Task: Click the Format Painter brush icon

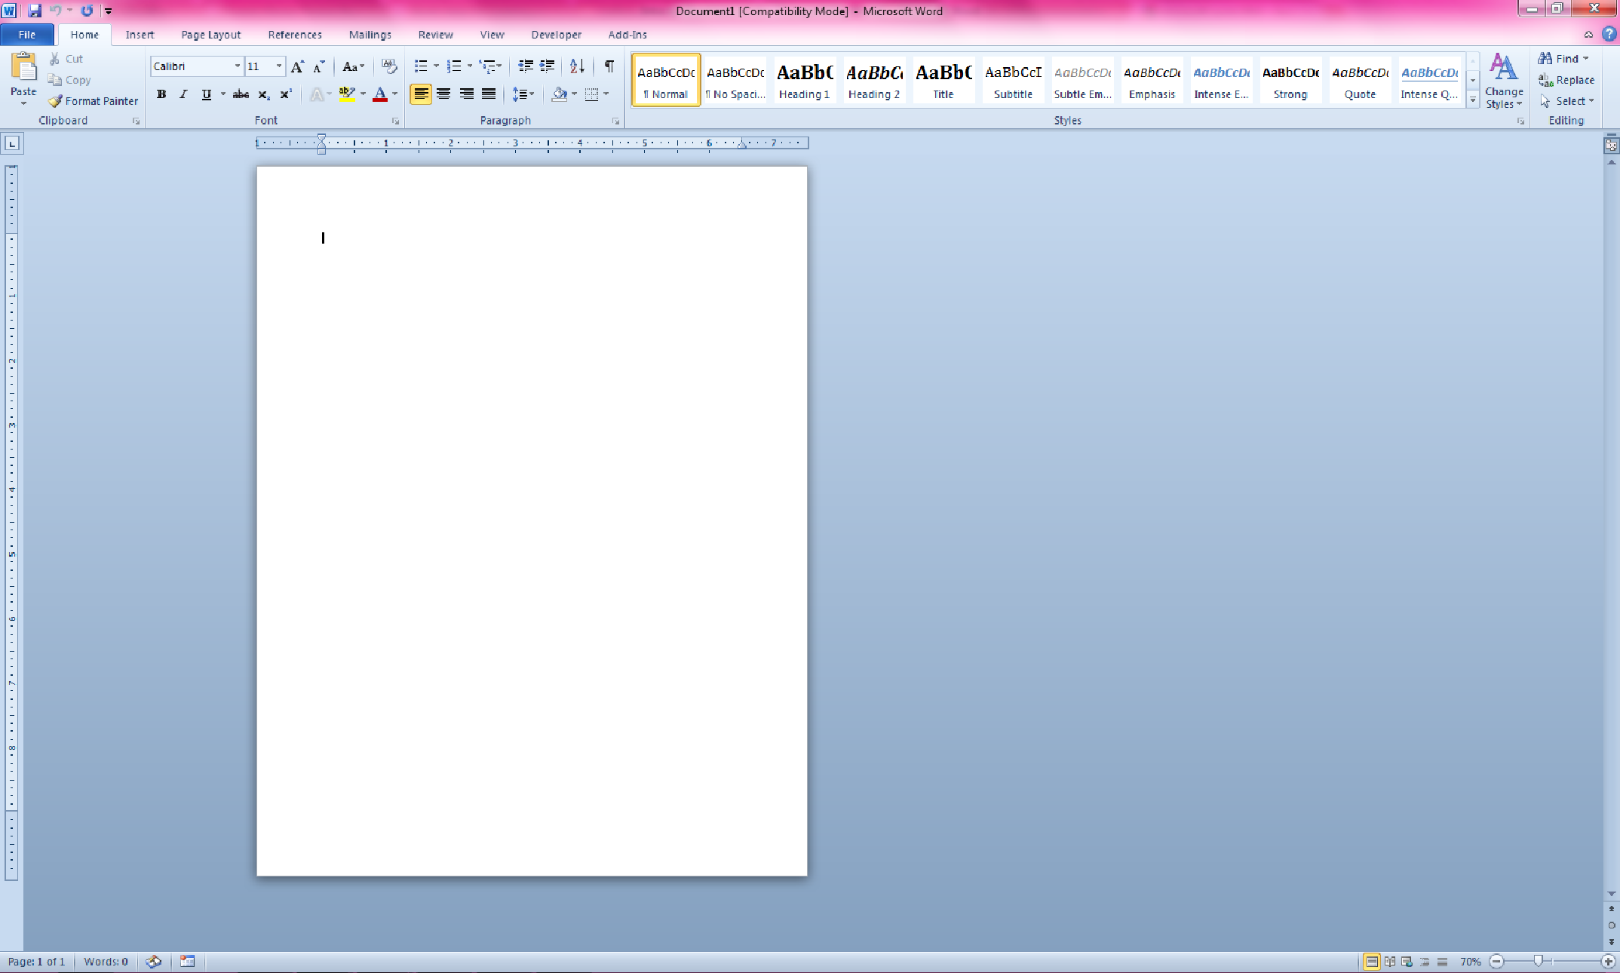Action: [x=55, y=101]
